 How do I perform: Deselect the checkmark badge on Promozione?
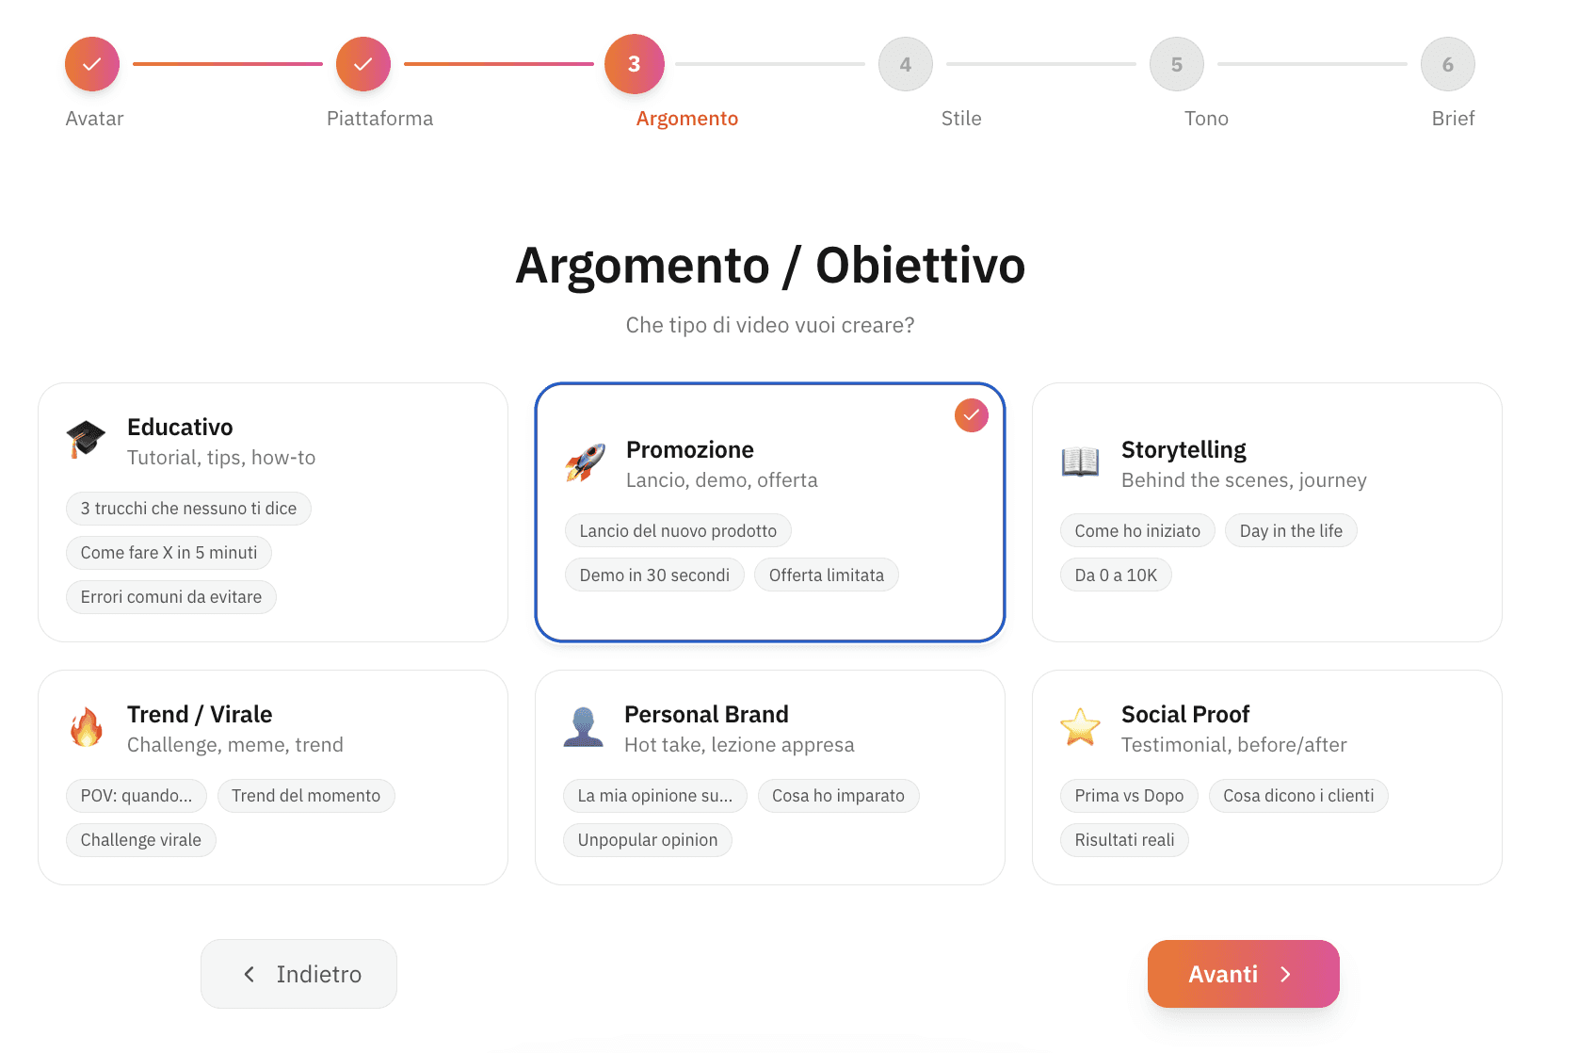click(971, 414)
